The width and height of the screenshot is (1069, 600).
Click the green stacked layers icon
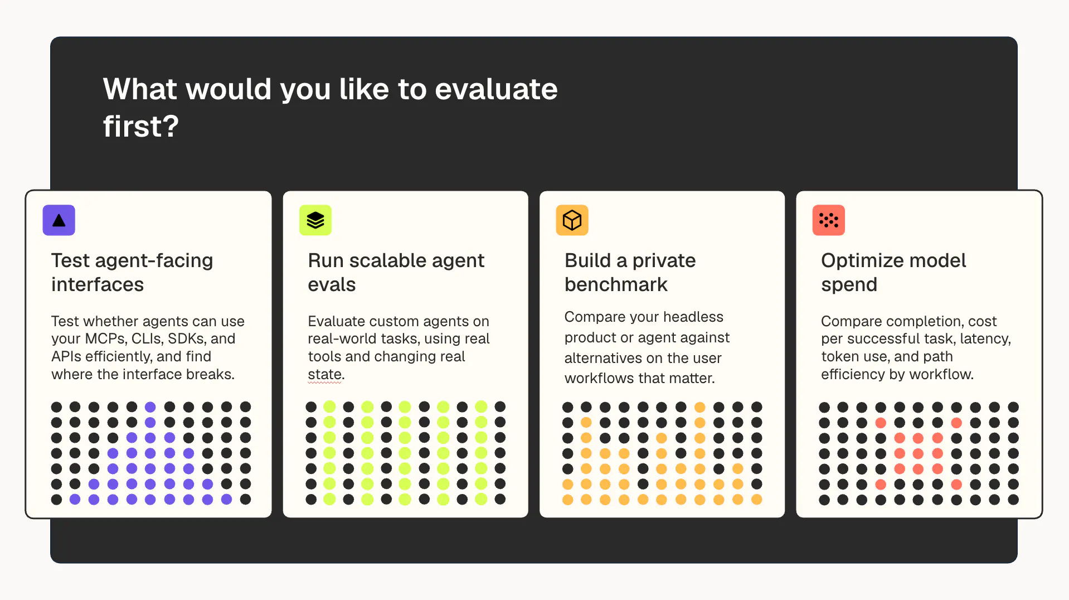point(315,220)
